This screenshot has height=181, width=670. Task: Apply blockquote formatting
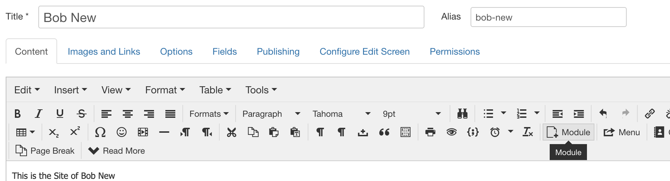(x=384, y=132)
